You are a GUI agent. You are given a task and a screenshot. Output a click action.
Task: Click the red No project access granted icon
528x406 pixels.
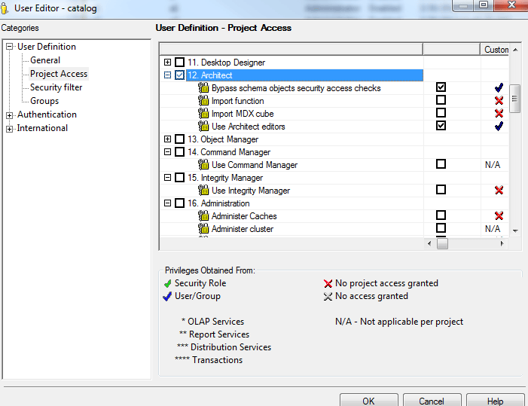click(328, 283)
